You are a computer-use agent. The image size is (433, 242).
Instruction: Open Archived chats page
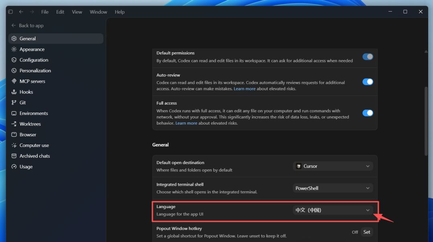56,156
